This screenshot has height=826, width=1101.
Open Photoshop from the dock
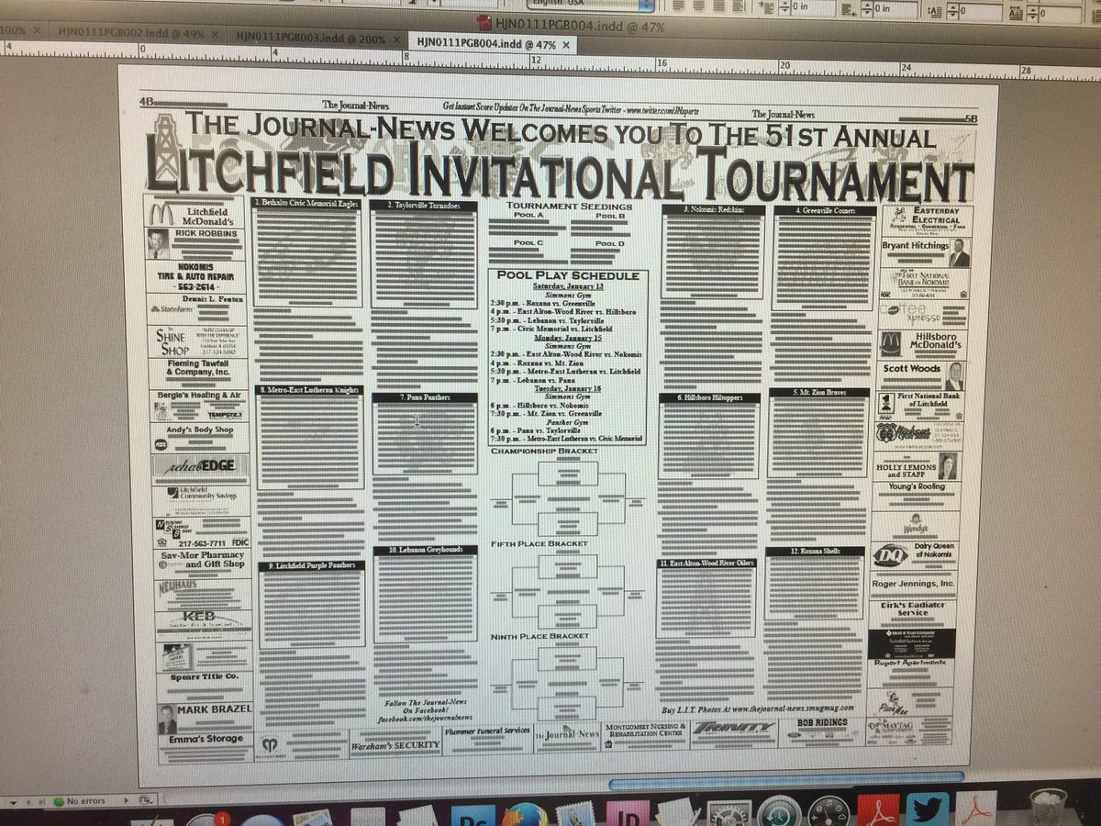coord(473,813)
